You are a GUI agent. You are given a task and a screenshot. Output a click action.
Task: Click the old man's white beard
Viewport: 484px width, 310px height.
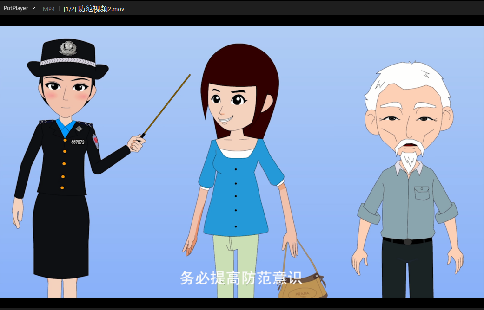[x=409, y=158]
